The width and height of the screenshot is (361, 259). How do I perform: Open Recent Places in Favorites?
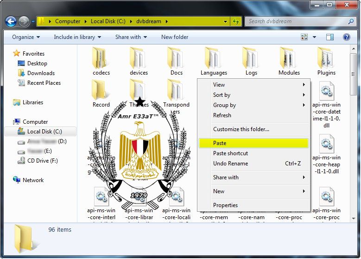(x=39, y=82)
